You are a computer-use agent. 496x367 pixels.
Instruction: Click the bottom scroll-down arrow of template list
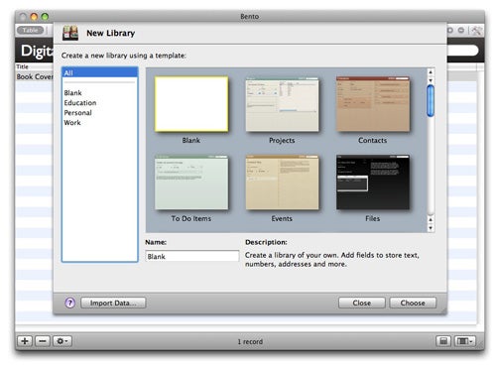[x=431, y=228]
